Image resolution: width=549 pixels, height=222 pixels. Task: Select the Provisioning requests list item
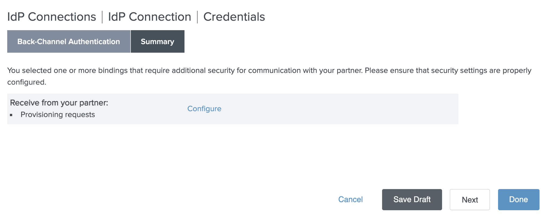(x=58, y=114)
